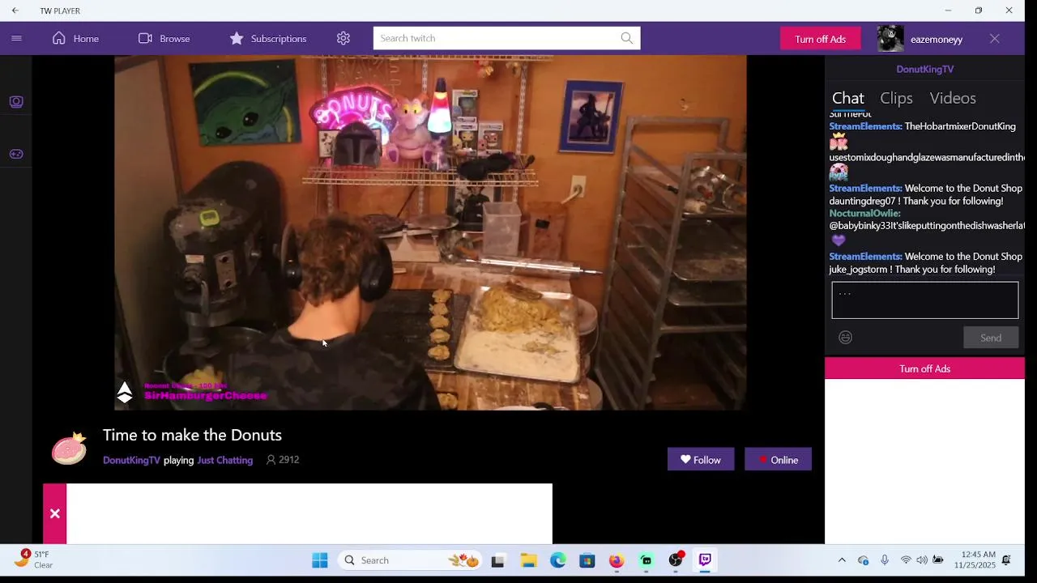Open Wi-Fi network tray icon

[906, 560]
